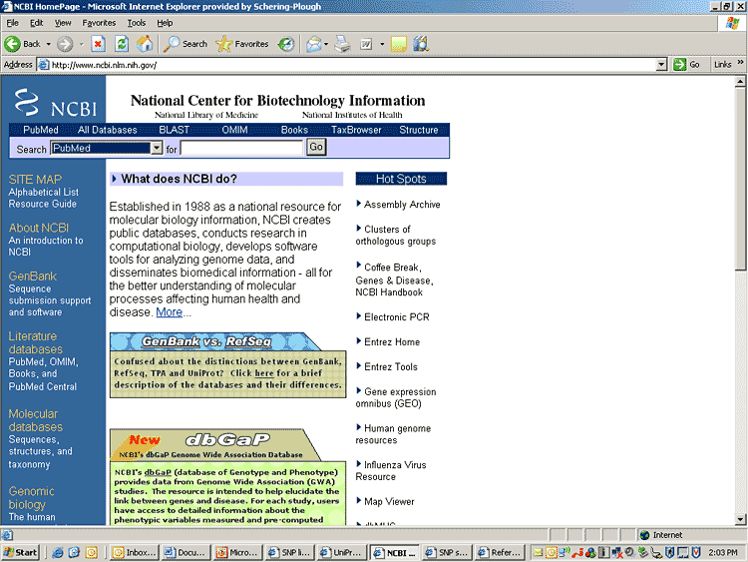This screenshot has height=562, width=748.
Task: Click the Assembly Archive hot spot
Action: click(x=402, y=205)
